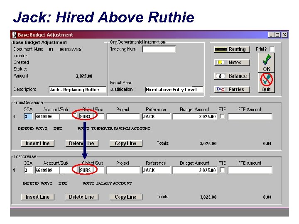Click the Balance button
Viewport: 299px width, 224px height.
point(232,76)
